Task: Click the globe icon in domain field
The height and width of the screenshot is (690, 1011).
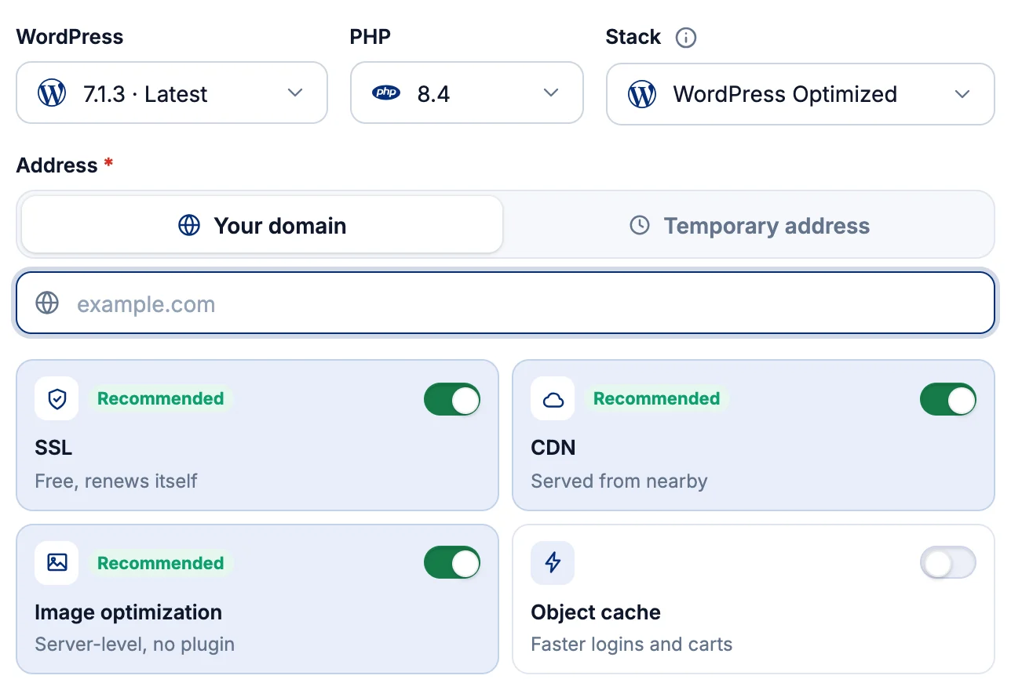Action: (x=47, y=303)
